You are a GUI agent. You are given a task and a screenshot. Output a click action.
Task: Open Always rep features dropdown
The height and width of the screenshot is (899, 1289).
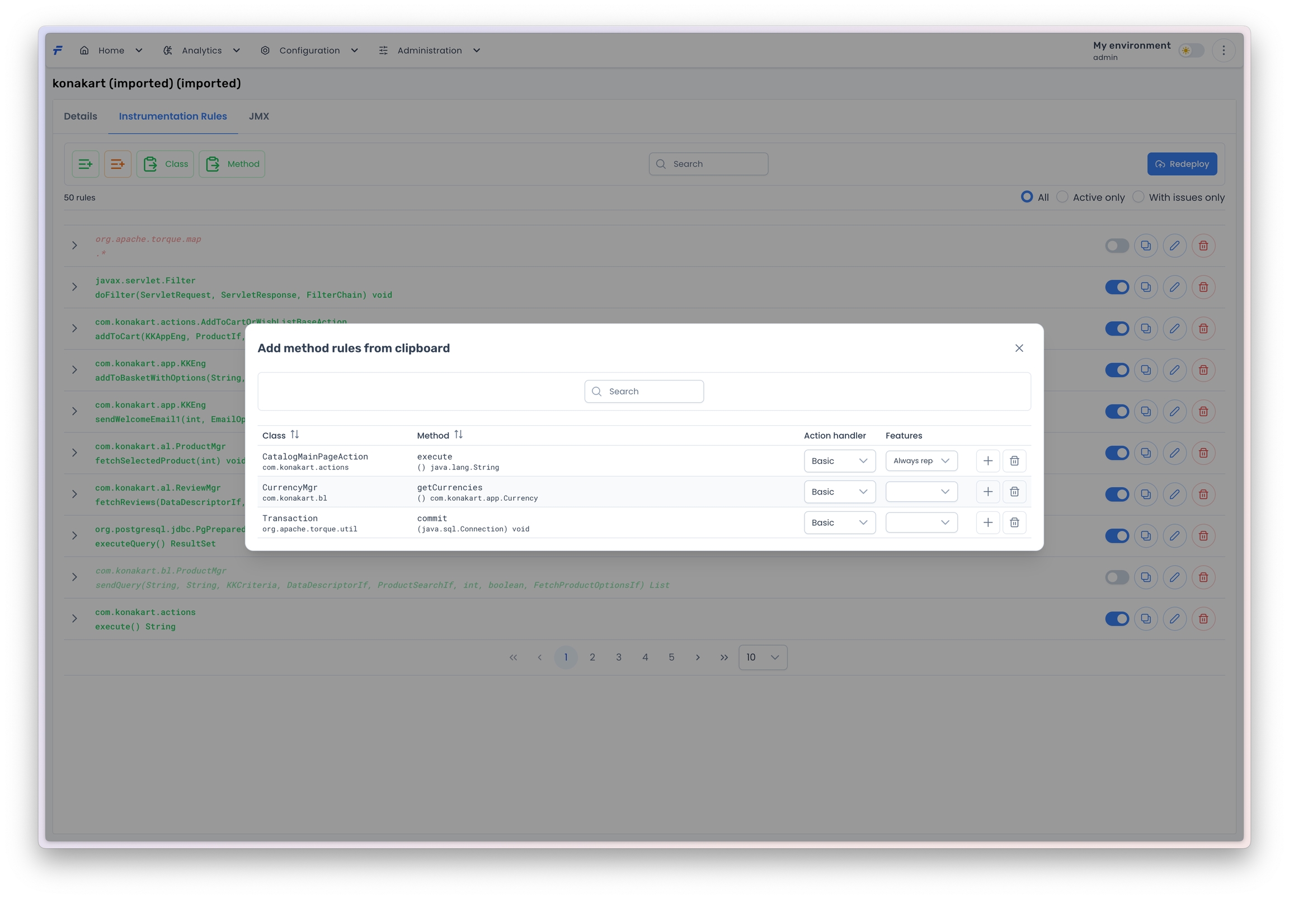click(x=921, y=461)
